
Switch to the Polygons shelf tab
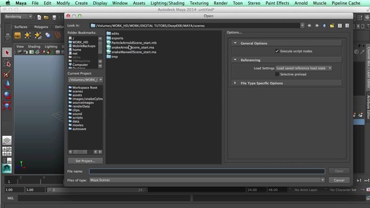click(x=41, y=27)
